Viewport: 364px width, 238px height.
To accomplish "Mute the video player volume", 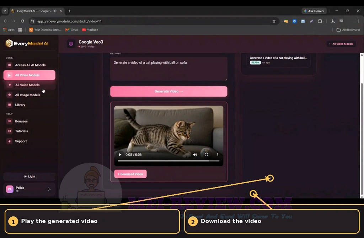I will [195, 155].
